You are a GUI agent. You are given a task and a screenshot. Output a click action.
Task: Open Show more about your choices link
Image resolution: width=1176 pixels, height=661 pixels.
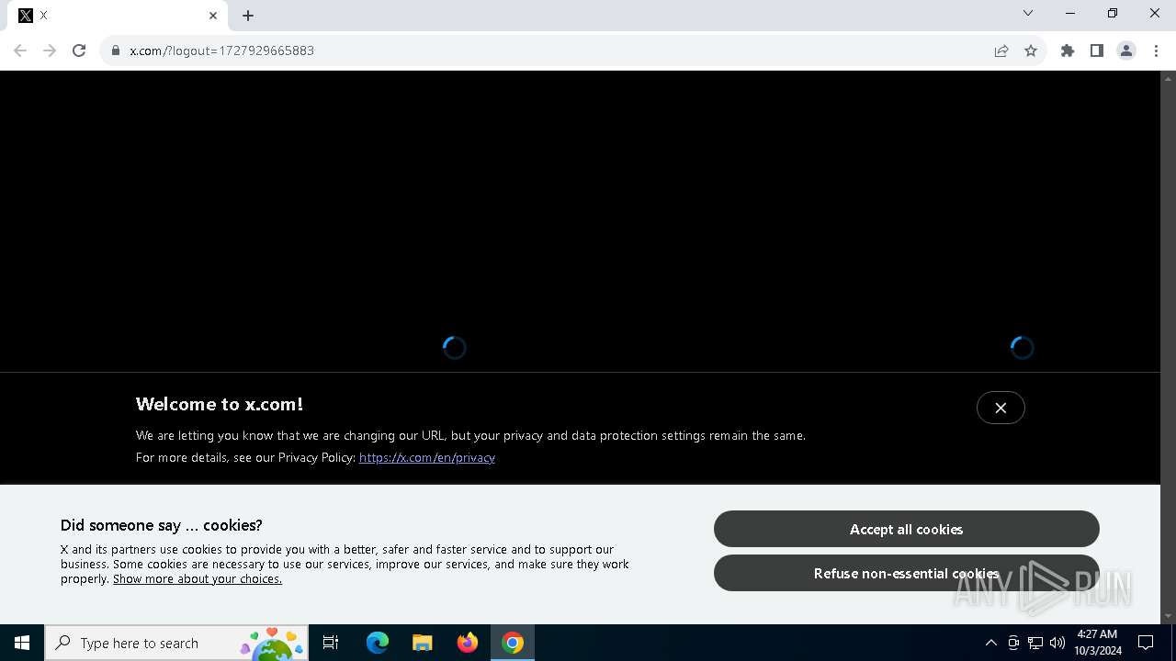point(198,579)
